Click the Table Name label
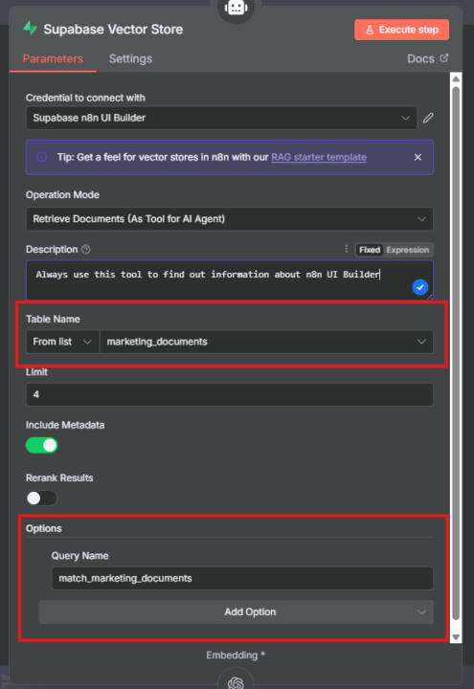The height and width of the screenshot is (689, 474). click(x=53, y=319)
